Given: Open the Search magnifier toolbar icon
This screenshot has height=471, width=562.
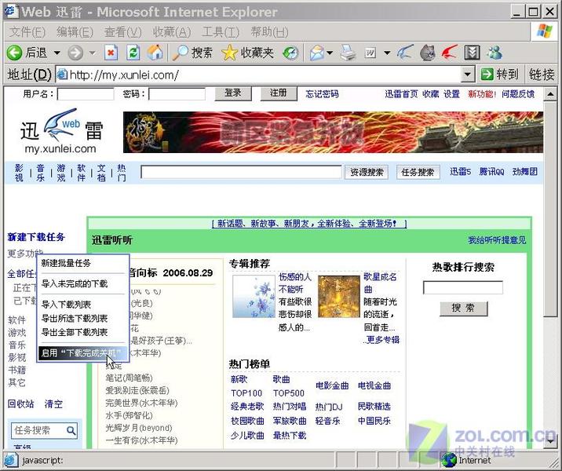Looking at the screenshot, I should point(180,53).
